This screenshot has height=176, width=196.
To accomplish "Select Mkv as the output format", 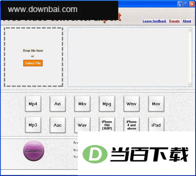I will [x=82, y=104].
